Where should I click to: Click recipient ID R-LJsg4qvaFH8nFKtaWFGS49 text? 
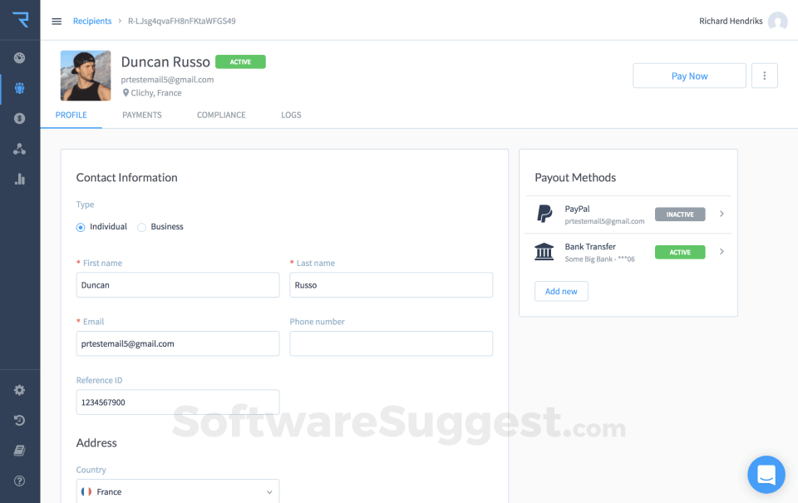(182, 21)
